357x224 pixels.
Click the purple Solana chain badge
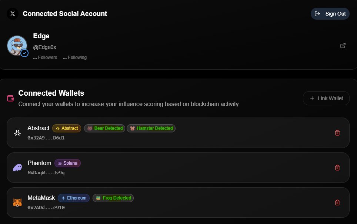(68, 163)
